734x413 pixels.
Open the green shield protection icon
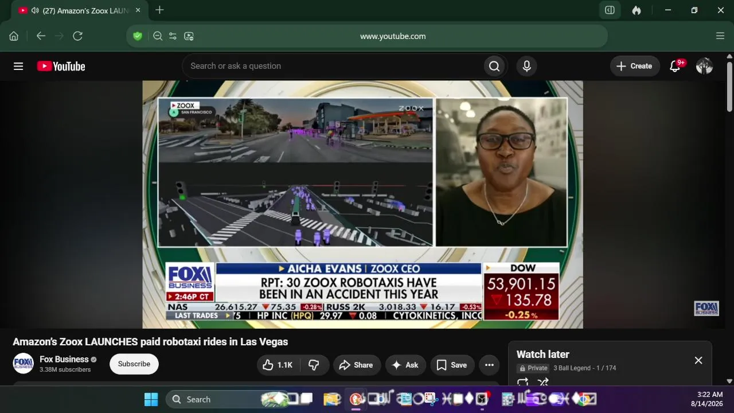tap(138, 36)
